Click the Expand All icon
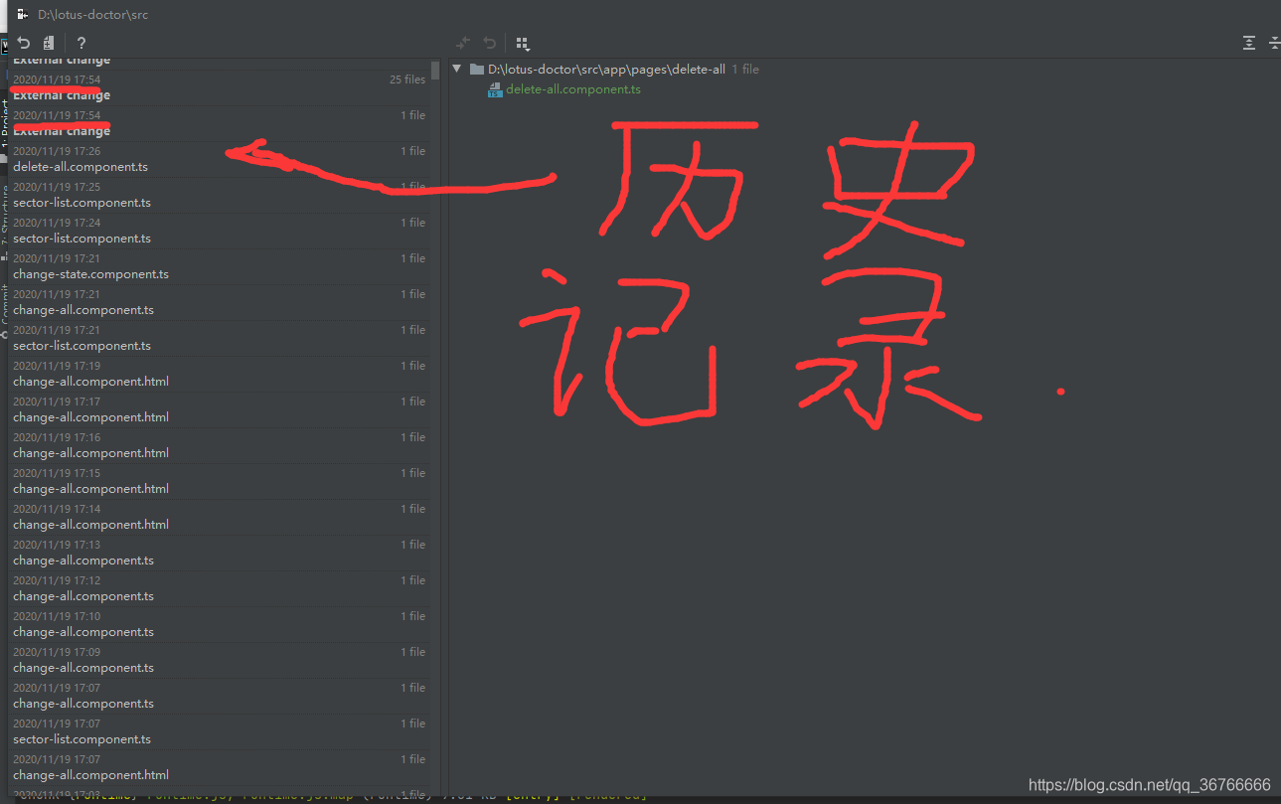The image size is (1281, 804). coord(1249,43)
